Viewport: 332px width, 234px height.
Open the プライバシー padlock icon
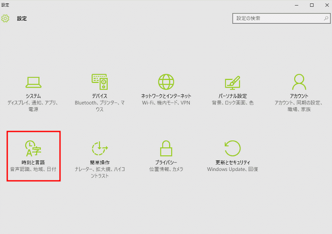(166, 148)
